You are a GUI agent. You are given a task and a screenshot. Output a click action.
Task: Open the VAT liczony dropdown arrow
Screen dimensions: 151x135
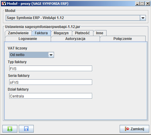51,55
